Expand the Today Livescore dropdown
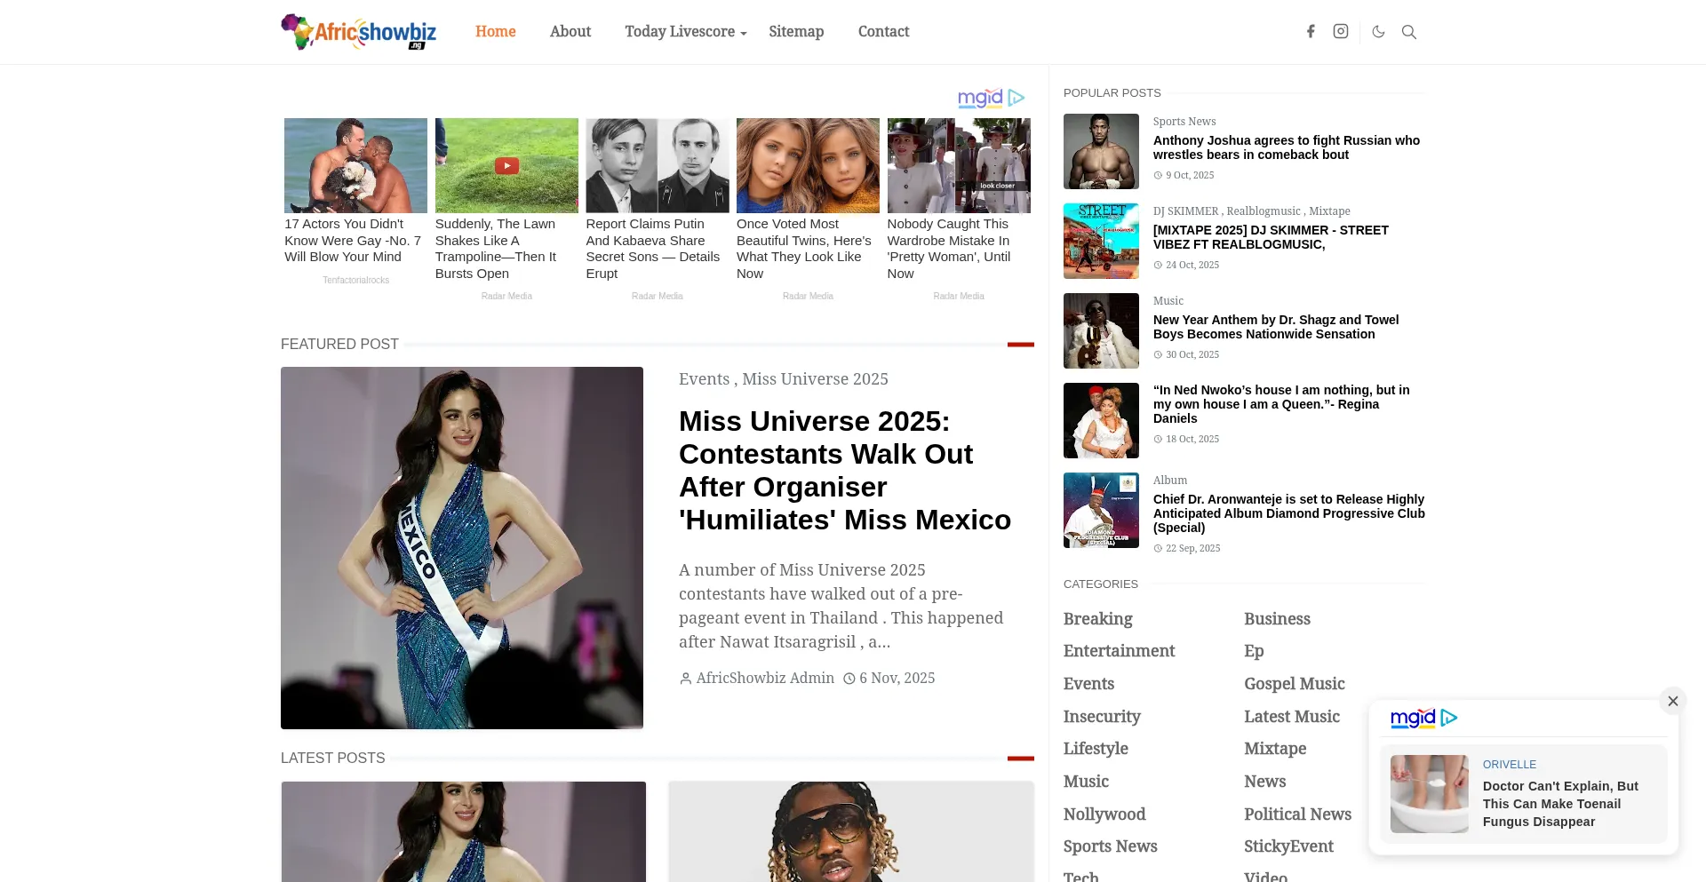1706x882 pixels. click(685, 32)
